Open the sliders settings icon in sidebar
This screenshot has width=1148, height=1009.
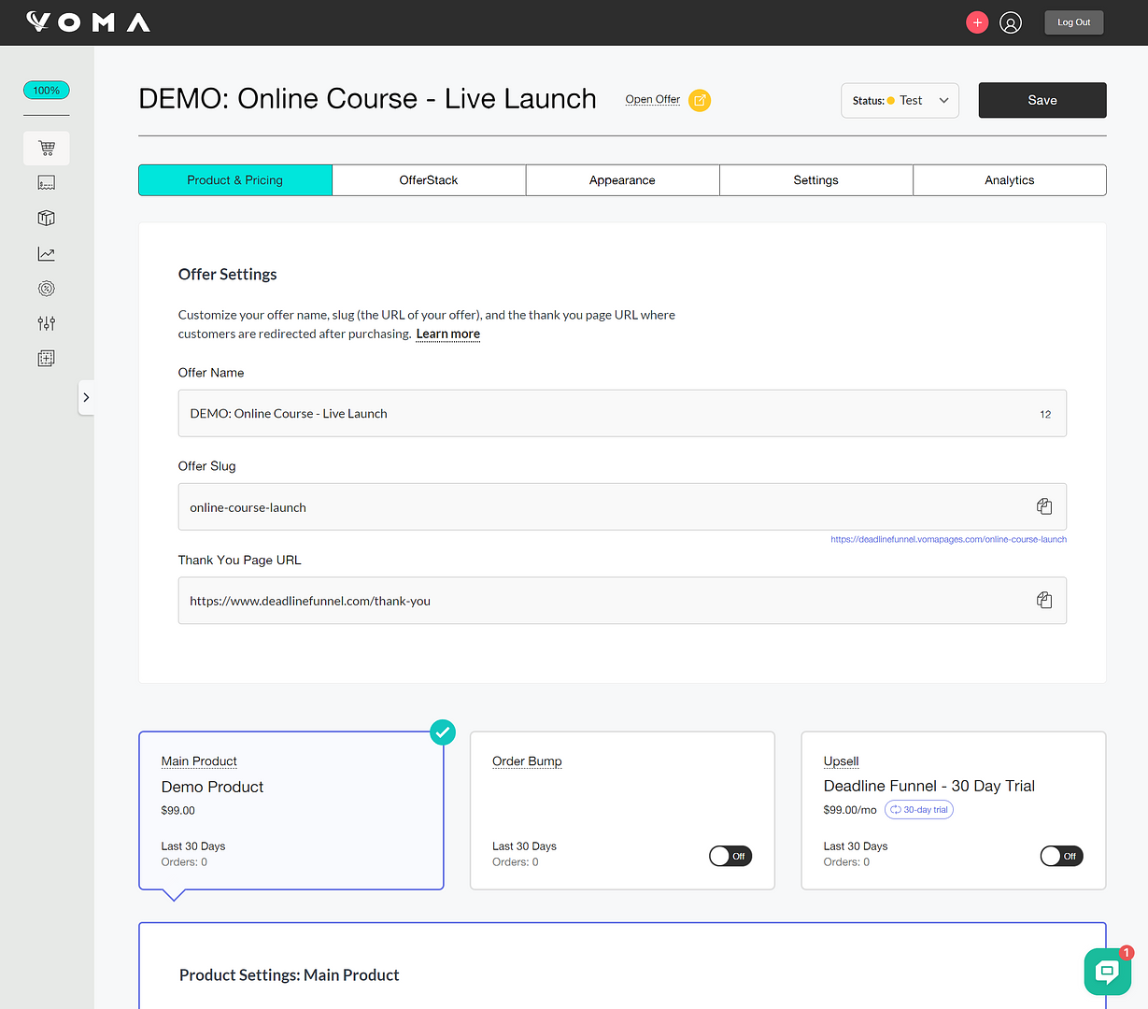coord(47,323)
